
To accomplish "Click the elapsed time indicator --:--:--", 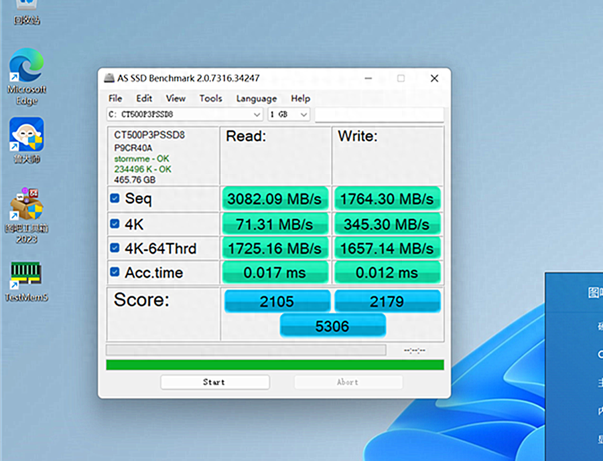I will (415, 351).
